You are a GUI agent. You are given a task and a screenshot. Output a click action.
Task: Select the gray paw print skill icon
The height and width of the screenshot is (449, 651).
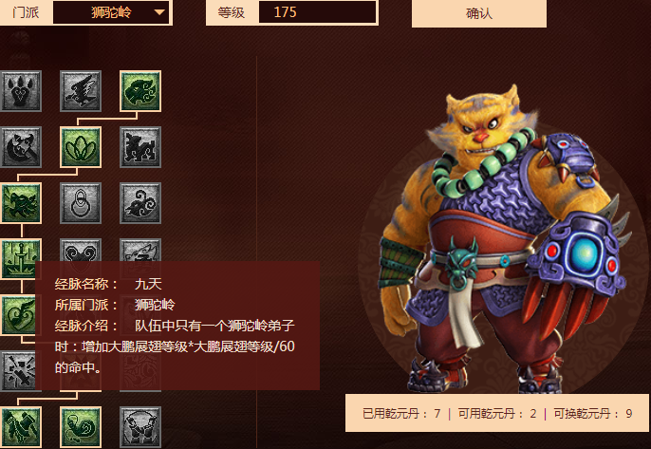click(x=20, y=91)
